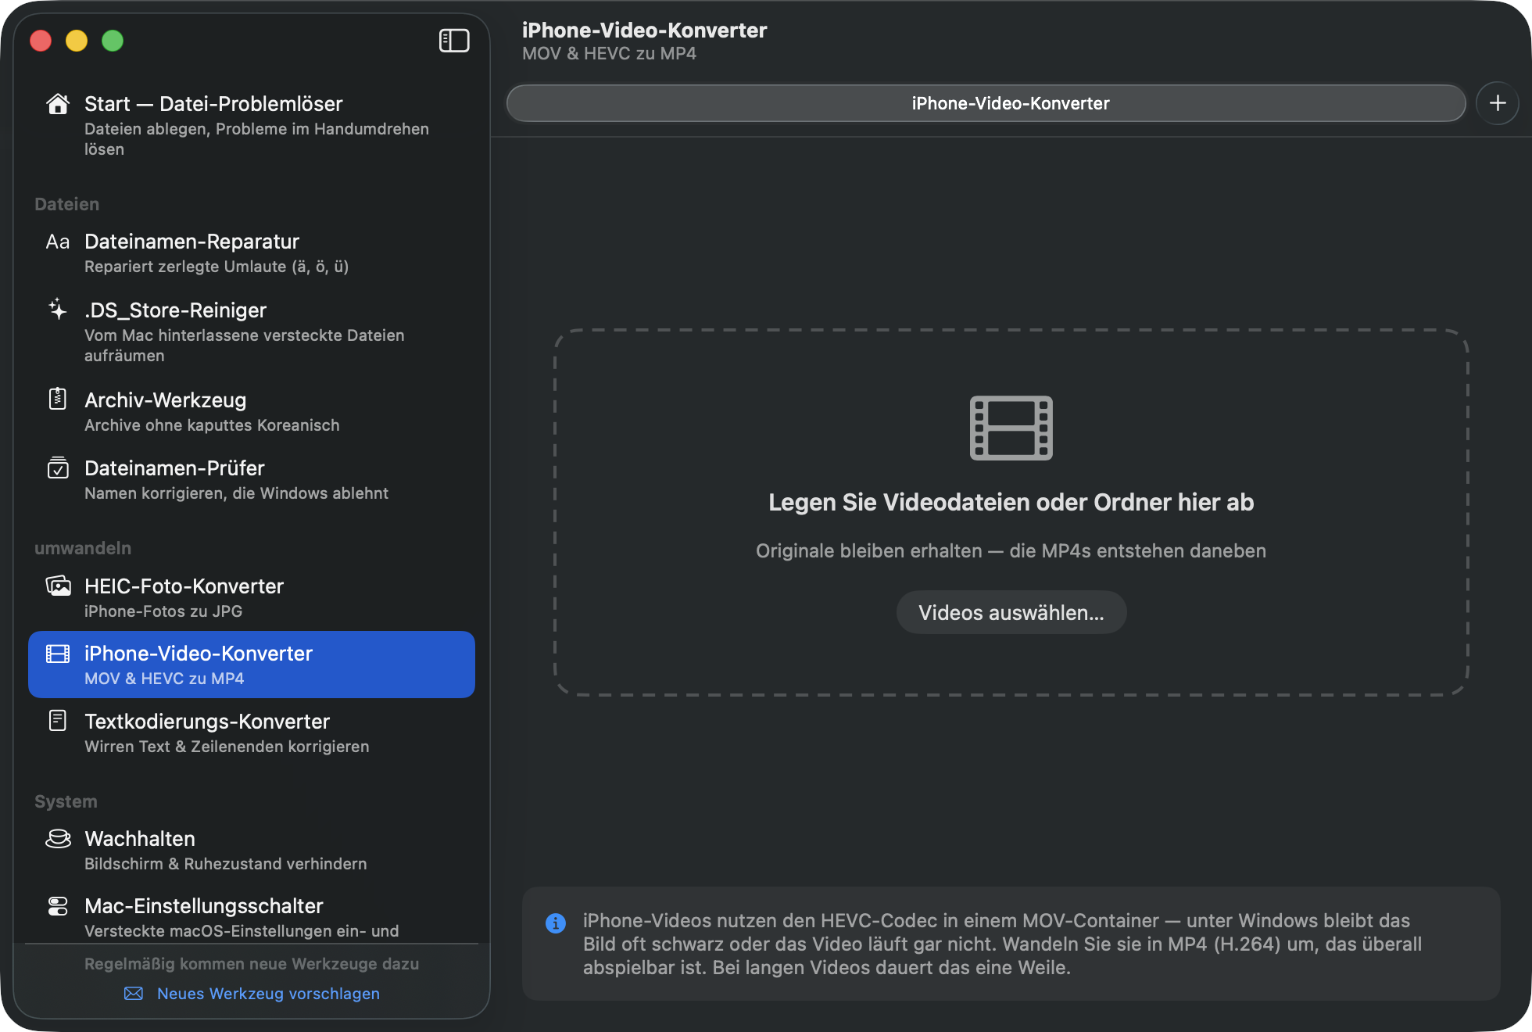Click the checkmark box icon for Dateinamen-Prüfer
The image size is (1532, 1032).
click(x=58, y=468)
